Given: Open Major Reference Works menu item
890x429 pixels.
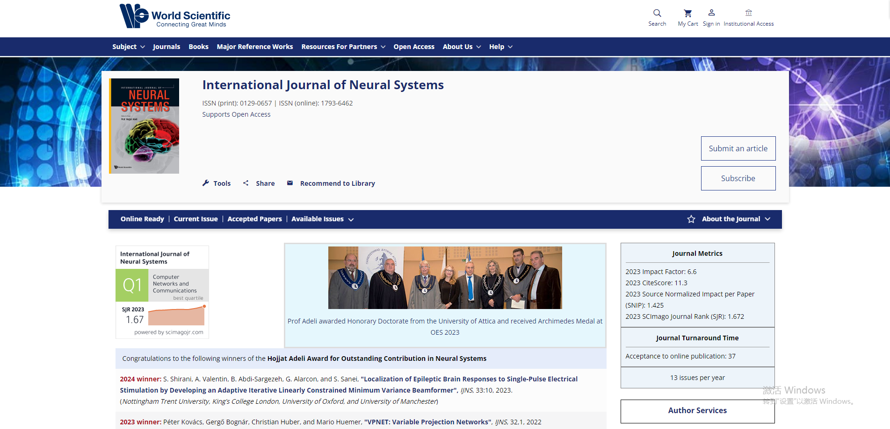Looking at the screenshot, I should (x=255, y=47).
